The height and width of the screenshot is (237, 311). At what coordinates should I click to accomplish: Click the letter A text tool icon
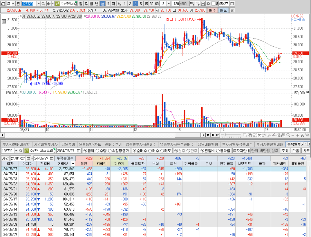[302, 135]
